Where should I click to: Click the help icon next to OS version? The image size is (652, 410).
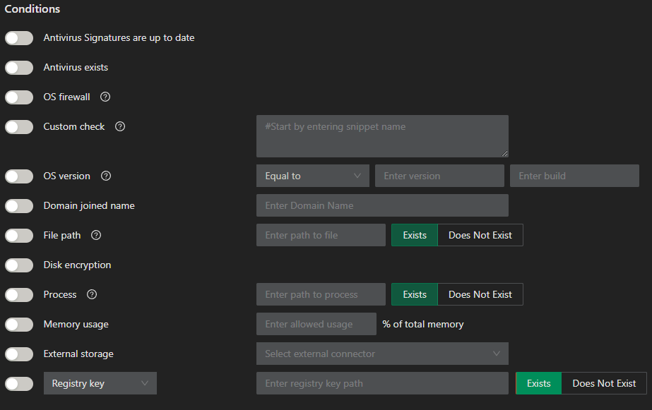point(106,176)
